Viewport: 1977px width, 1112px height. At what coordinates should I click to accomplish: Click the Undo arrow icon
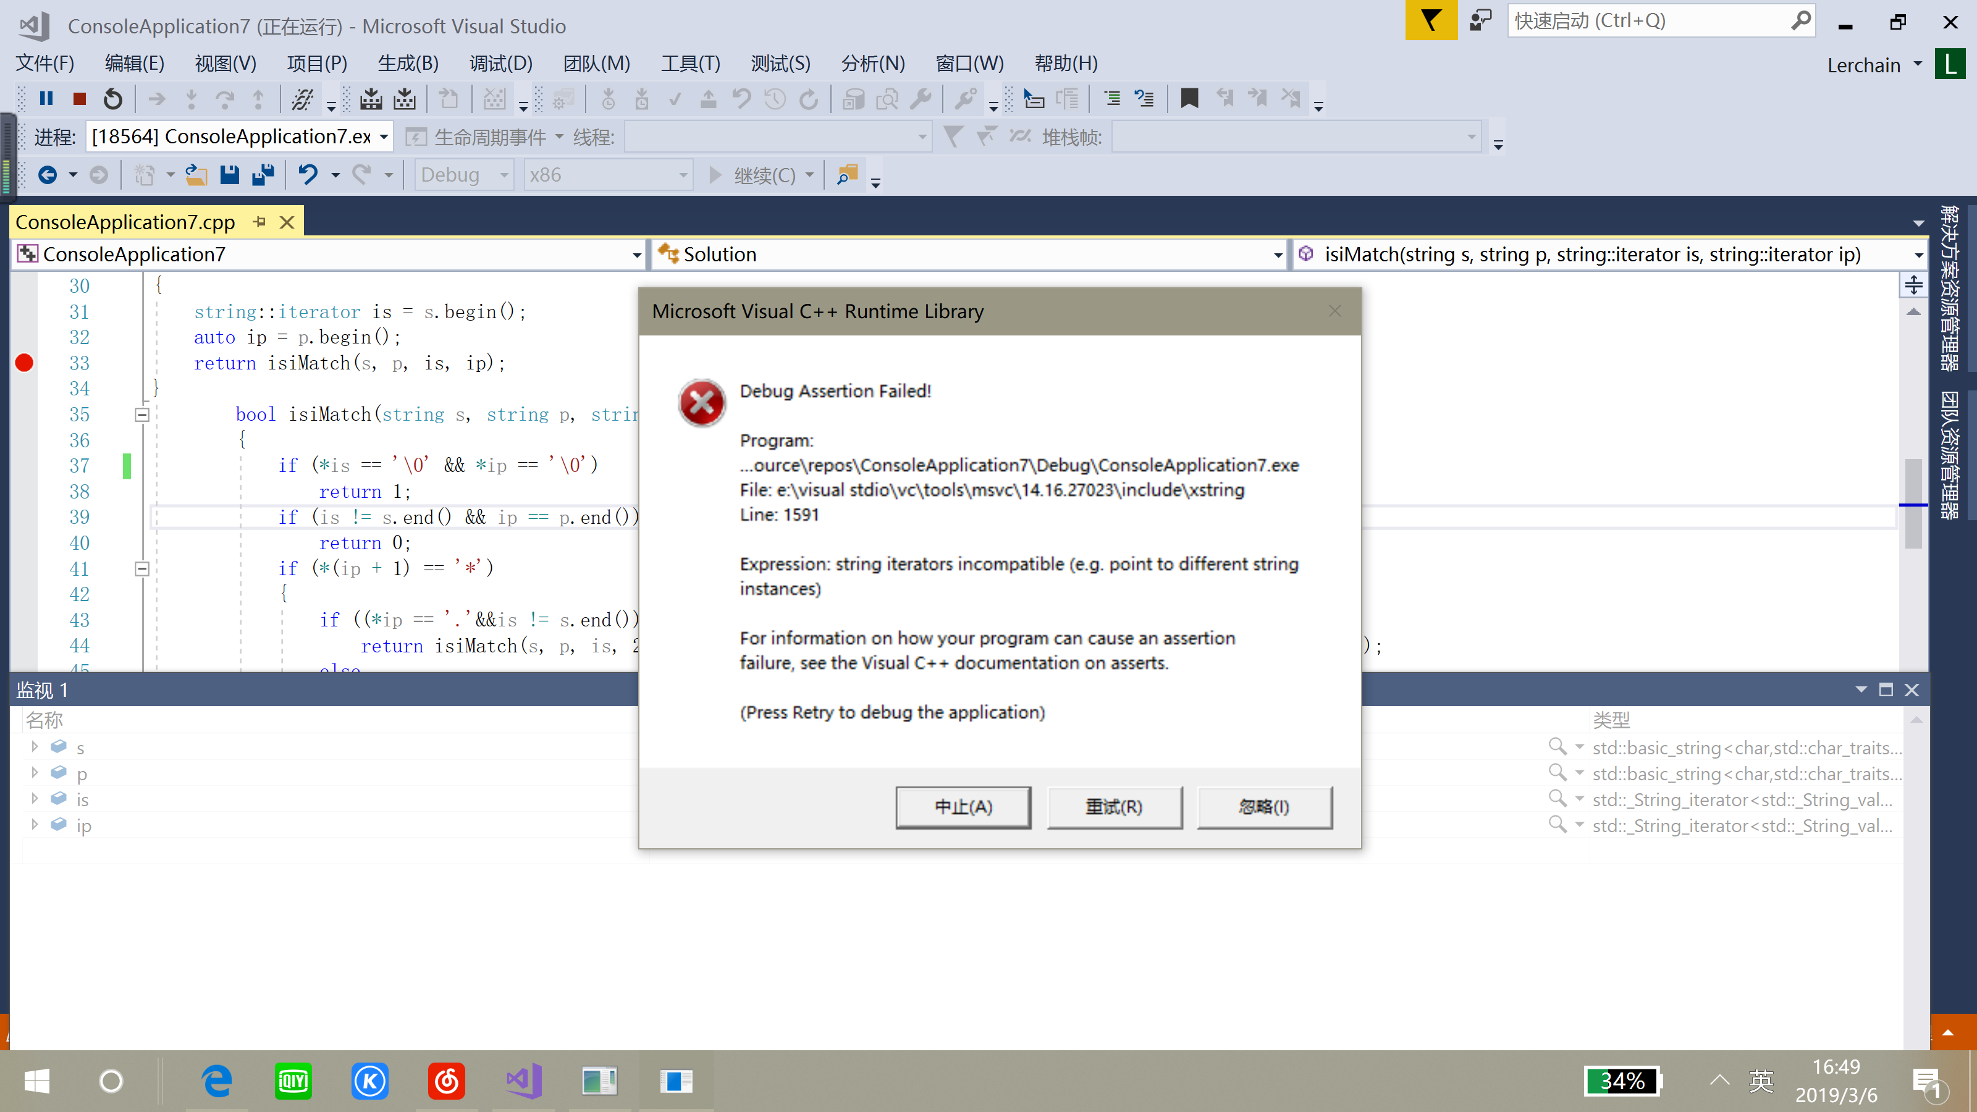click(308, 175)
